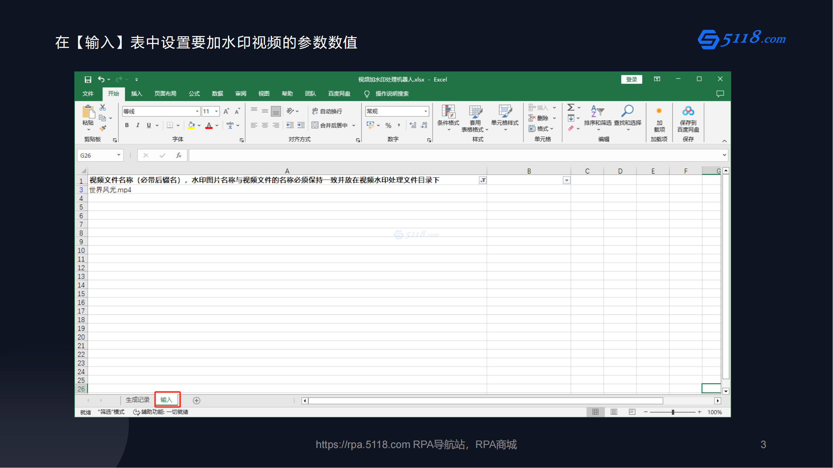Toggle left text alignment
The width and height of the screenshot is (833, 468).
tap(254, 125)
